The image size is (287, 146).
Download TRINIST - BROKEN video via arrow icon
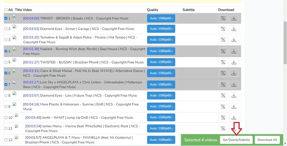tap(234, 18)
